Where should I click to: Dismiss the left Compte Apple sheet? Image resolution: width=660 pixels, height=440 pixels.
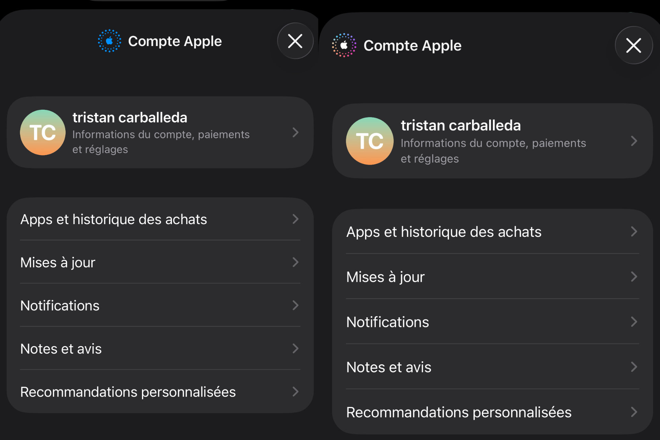click(x=295, y=41)
